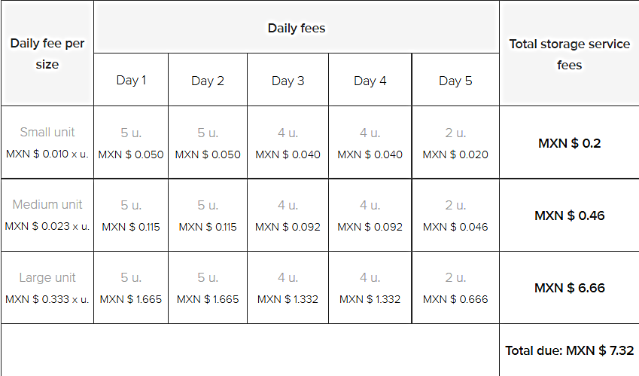This screenshot has height=376, width=639.
Task: Click Large unit Day 5 fee MXN $ 0.666
Action: (455, 299)
